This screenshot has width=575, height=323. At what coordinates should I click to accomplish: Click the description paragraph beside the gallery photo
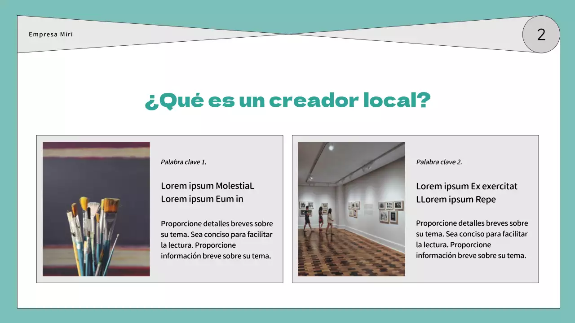(472, 239)
